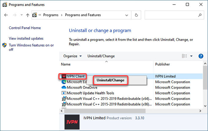The height and width of the screenshot is (131, 208).
Task: Refresh the Programs and Features list
Action: [136, 15]
